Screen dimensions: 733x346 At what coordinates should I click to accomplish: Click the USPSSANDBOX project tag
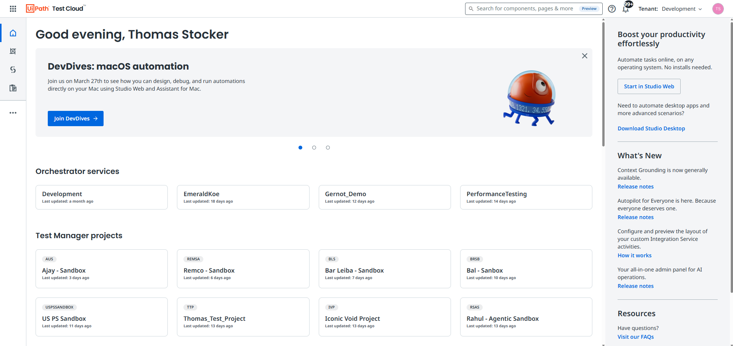click(60, 307)
